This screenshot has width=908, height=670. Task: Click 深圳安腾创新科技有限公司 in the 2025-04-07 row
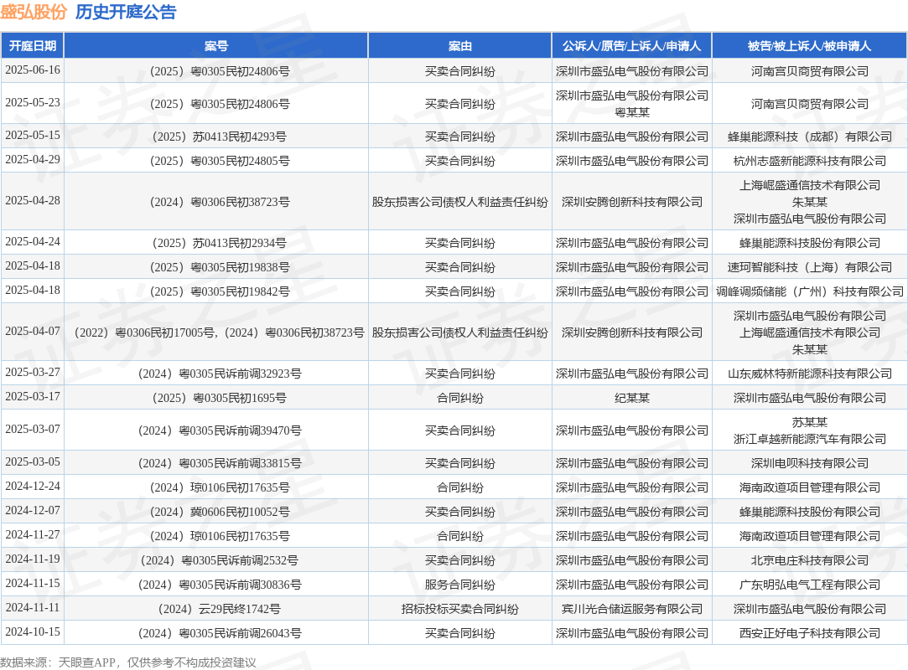(632, 332)
